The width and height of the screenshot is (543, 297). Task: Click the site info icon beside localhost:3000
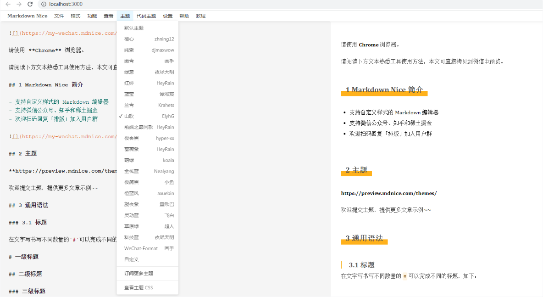coord(44,4)
